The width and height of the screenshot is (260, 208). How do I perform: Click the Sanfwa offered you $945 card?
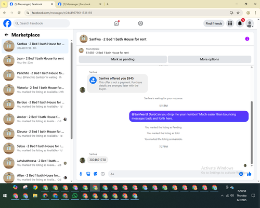(118, 83)
